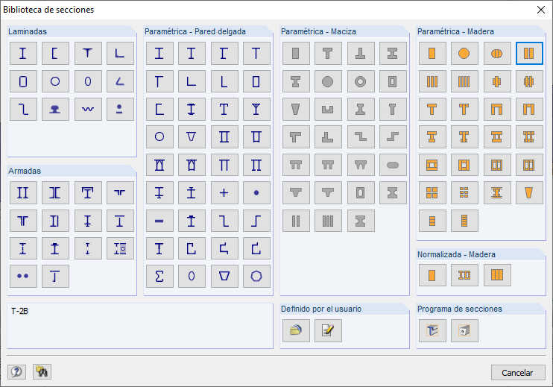
Task: Select the four-squares timber section icon
Action: click(432, 192)
